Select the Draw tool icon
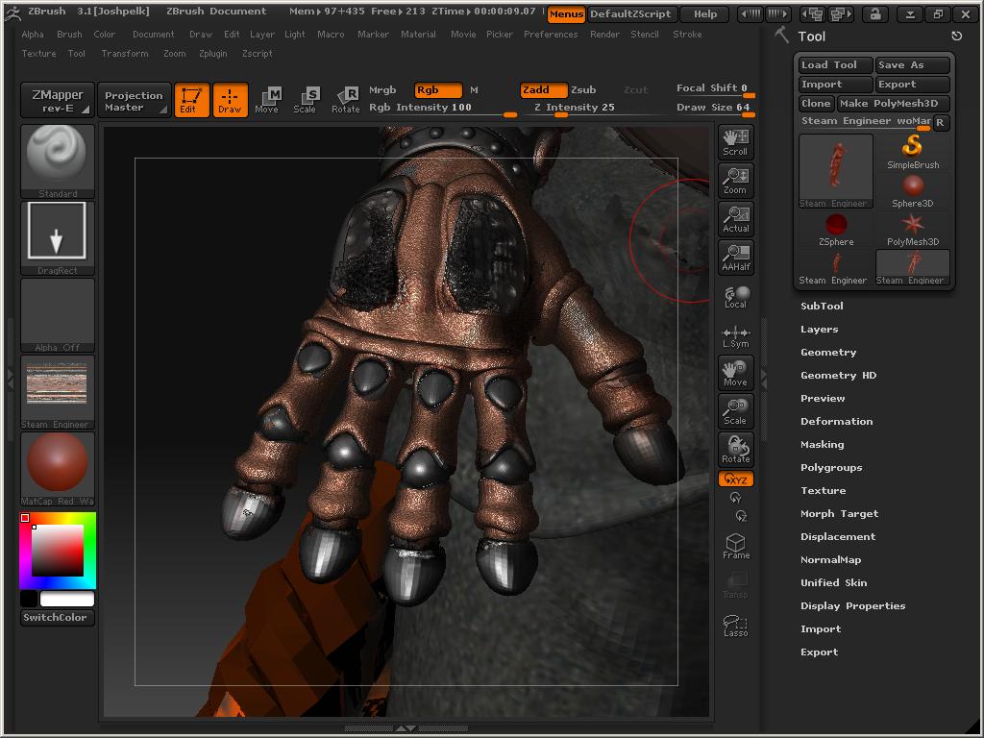984x738 pixels. point(231,100)
